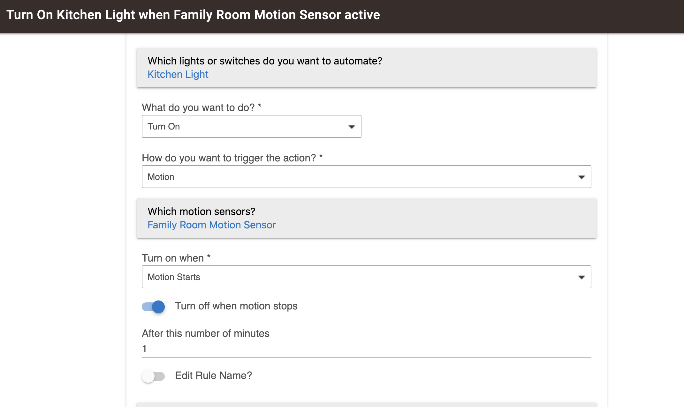The width and height of the screenshot is (684, 407).
Task: Open the 'What do you want to do' Turn On dropdown
Action: pos(252,126)
